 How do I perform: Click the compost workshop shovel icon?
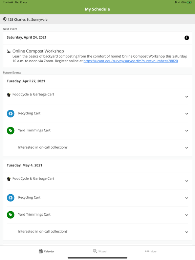(8, 51)
